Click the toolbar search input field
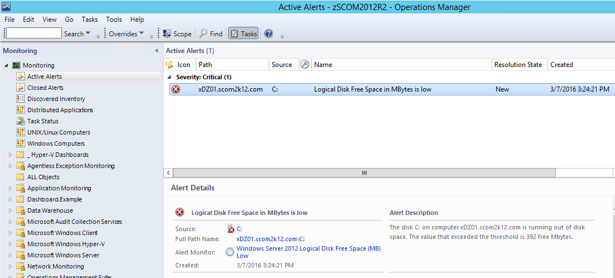 coord(33,33)
